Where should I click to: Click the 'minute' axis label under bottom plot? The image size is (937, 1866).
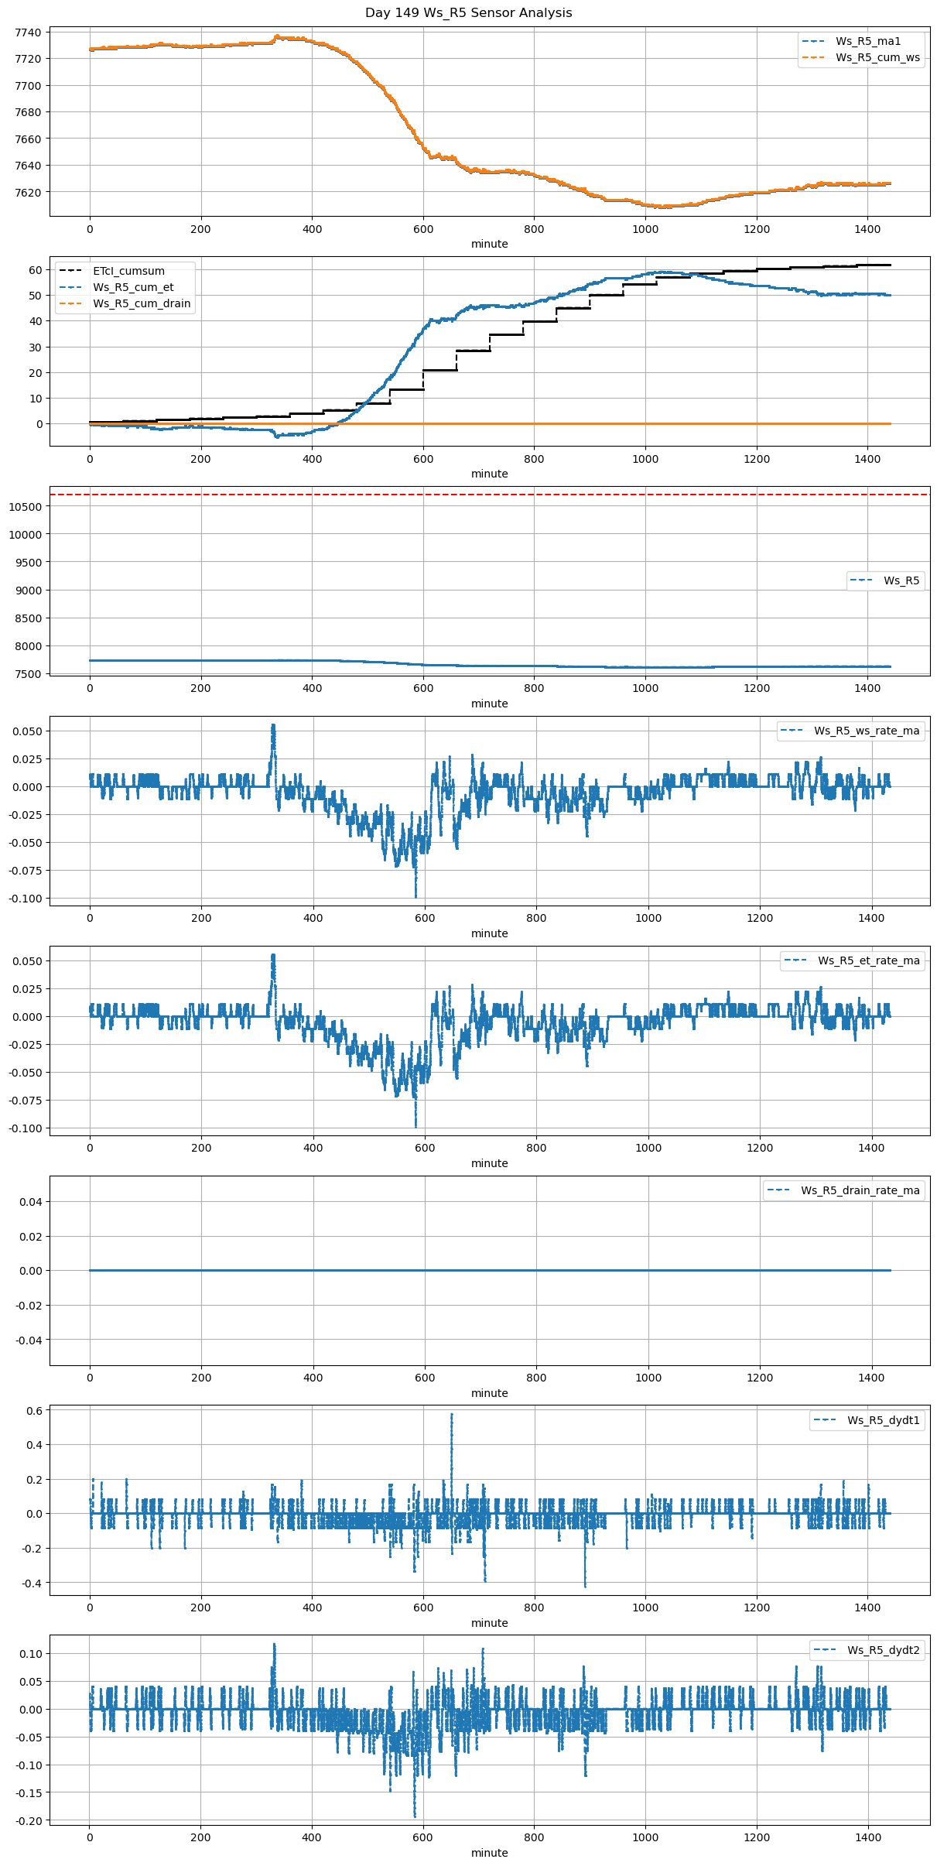489,1853
